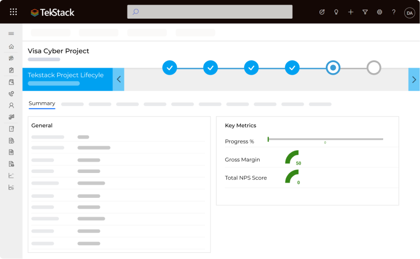Open the DA user avatar

click(x=409, y=12)
